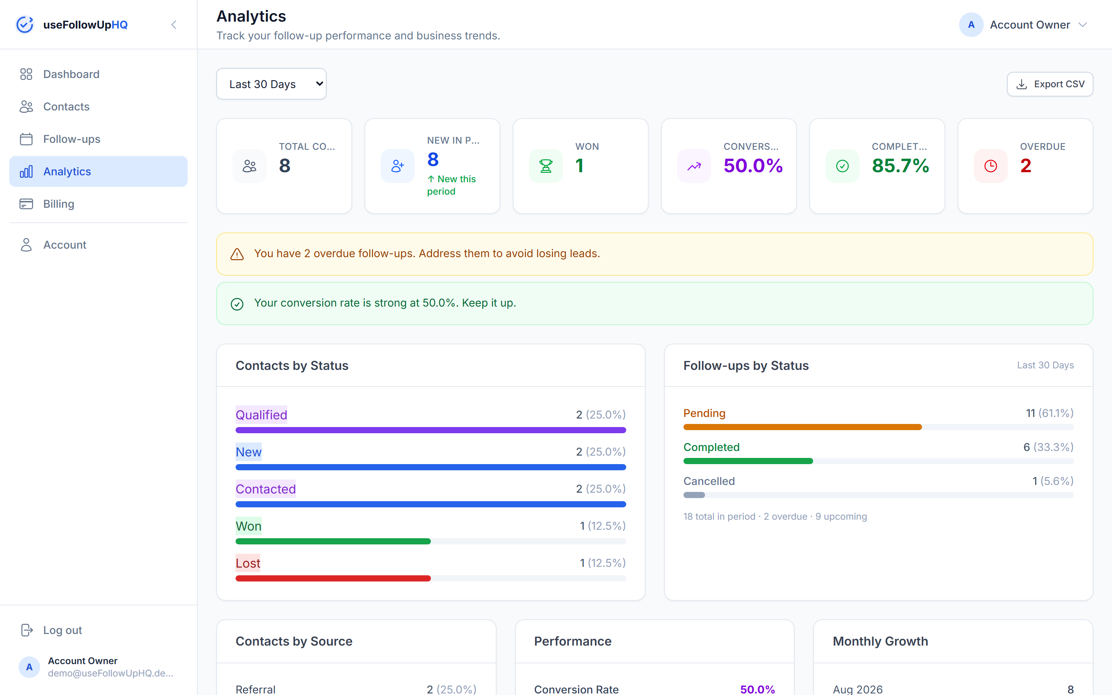Click the Analytics page title
Screen dimensions: 1112x695
tap(251, 17)
